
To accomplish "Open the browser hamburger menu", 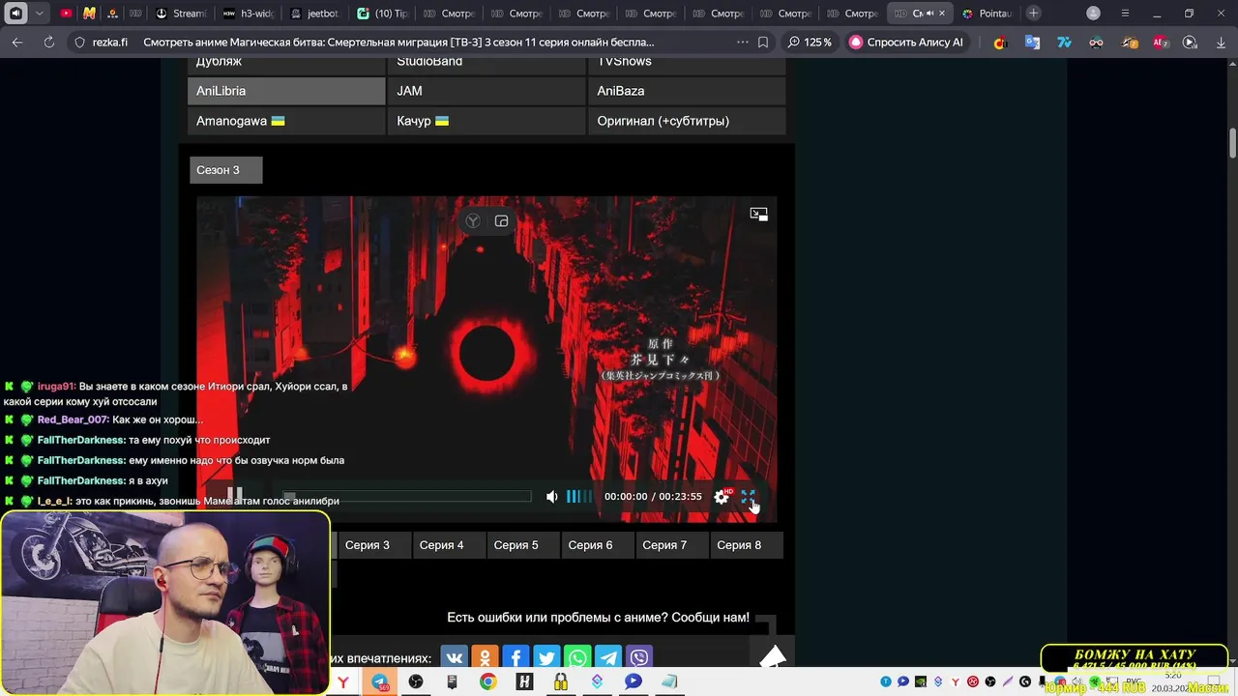I will (x=1125, y=14).
